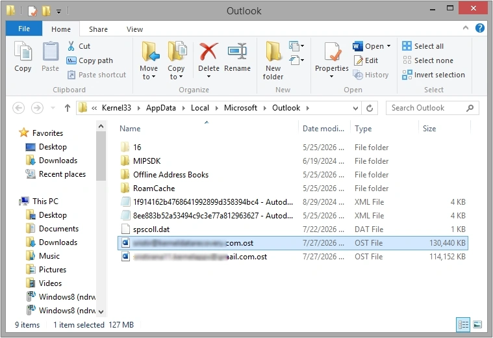This screenshot has height=338, width=493.
Task: Click the quick access New folder icon in title bar
Action: [x=46, y=11]
